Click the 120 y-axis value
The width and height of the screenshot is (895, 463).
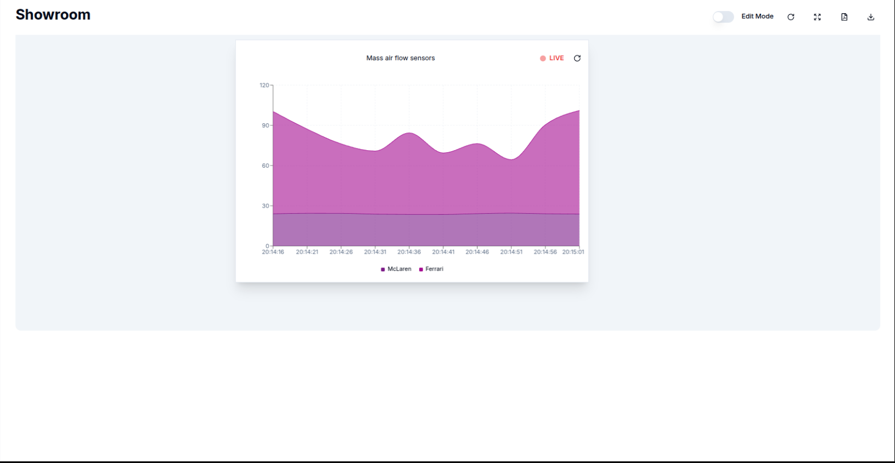264,85
